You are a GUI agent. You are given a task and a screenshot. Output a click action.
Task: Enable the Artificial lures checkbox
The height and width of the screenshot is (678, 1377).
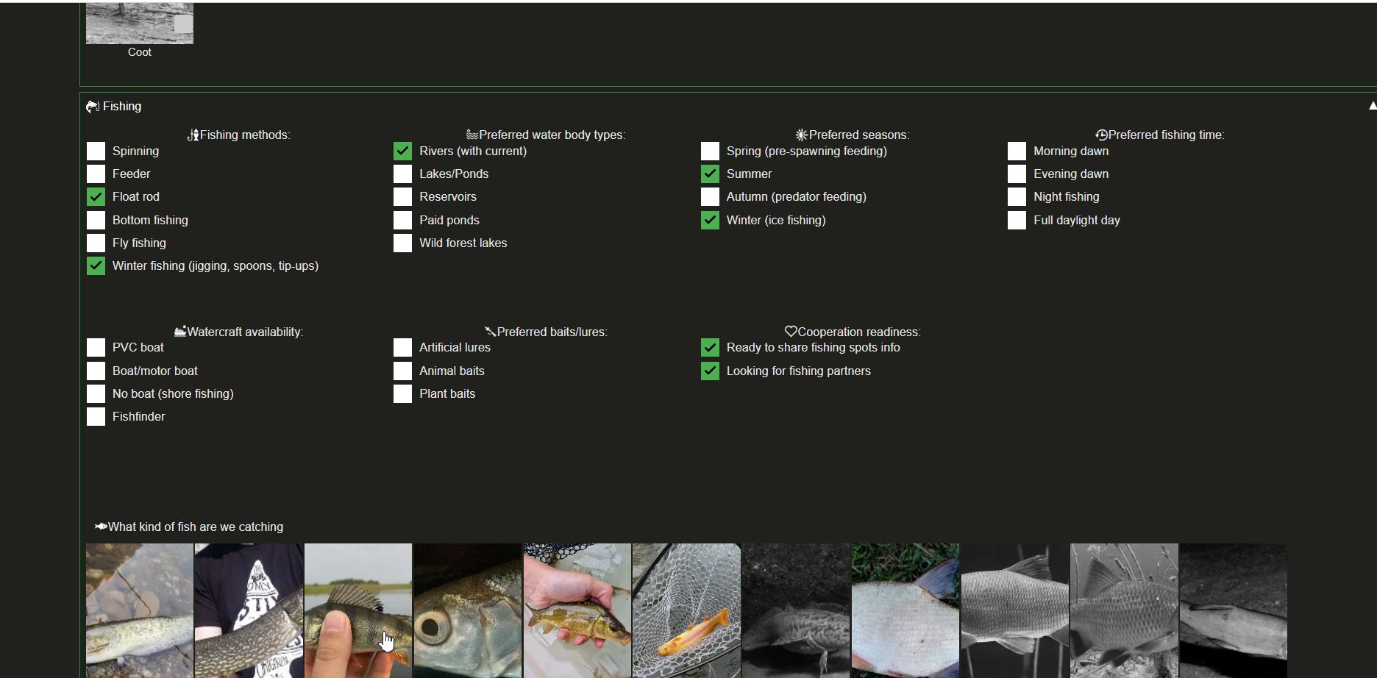click(402, 348)
